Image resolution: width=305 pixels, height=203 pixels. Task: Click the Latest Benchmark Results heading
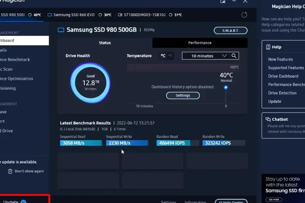pos(85,123)
